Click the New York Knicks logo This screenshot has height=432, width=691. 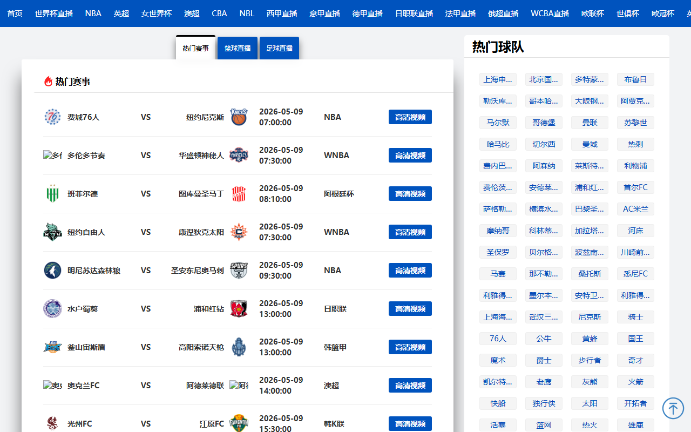(x=239, y=117)
